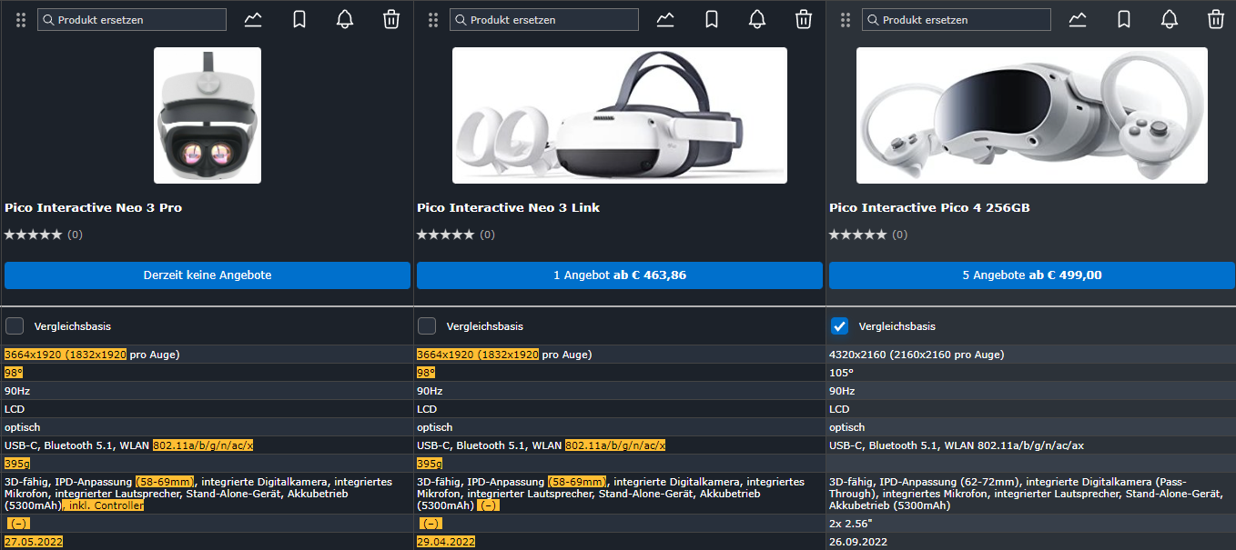Bookmark the Neo 3 Link product
The height and width of the screenshot is (550, 1236).
click(712, 19)
